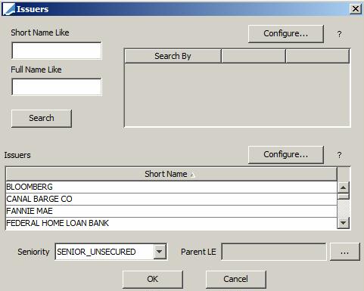
Task: Expand the Seniority dropdown arrow
Action: point(160,252)
